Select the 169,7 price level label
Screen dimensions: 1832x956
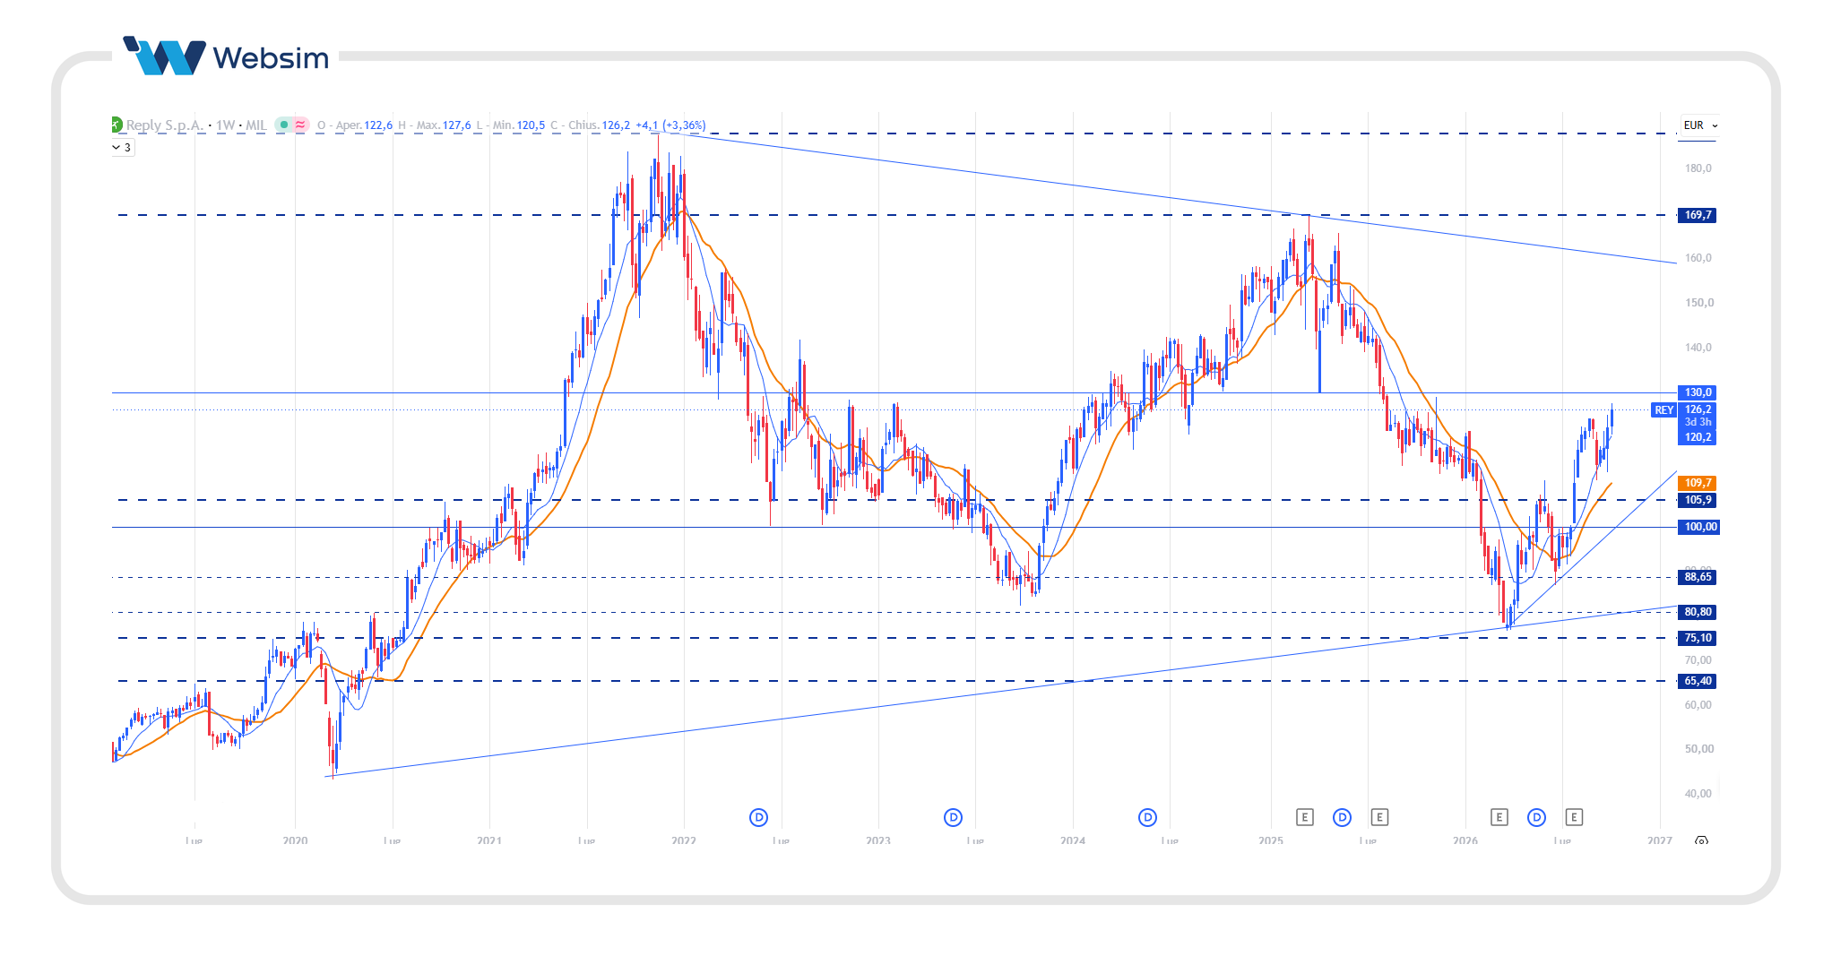1698,215
